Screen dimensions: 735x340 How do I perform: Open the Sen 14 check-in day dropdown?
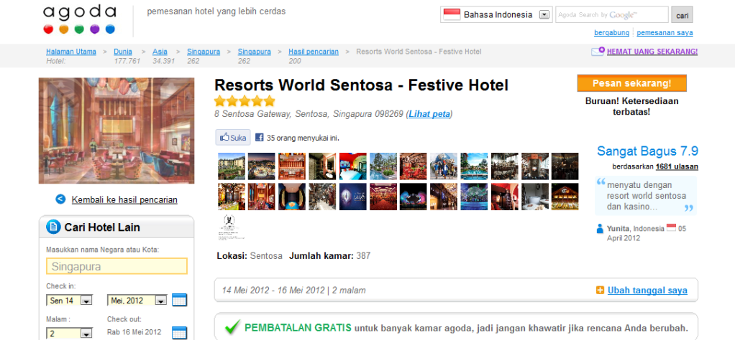click(69, 301)
